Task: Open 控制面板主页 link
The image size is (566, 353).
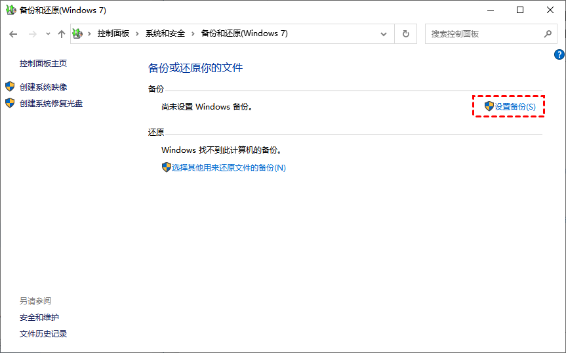Action: 43,64
